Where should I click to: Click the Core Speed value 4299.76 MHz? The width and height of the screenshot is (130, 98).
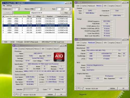pyautogui.click(x=30, y=77)
